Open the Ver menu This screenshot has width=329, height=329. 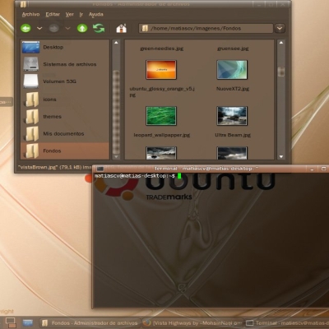69,14
